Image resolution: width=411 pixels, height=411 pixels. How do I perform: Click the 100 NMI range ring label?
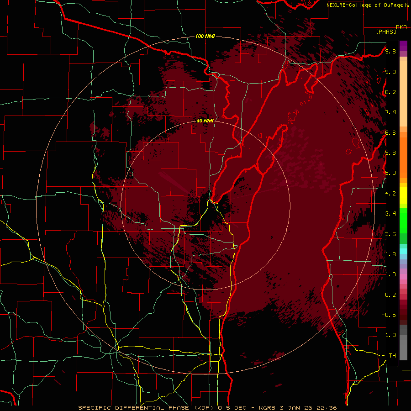205,36
